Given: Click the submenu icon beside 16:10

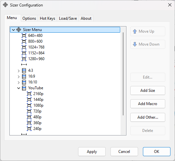Looking at the screenshot, I should (x=24, y=82).
